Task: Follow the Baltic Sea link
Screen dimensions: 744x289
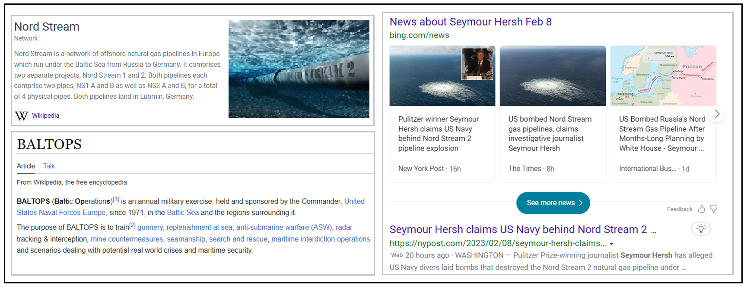Action: 183,213
